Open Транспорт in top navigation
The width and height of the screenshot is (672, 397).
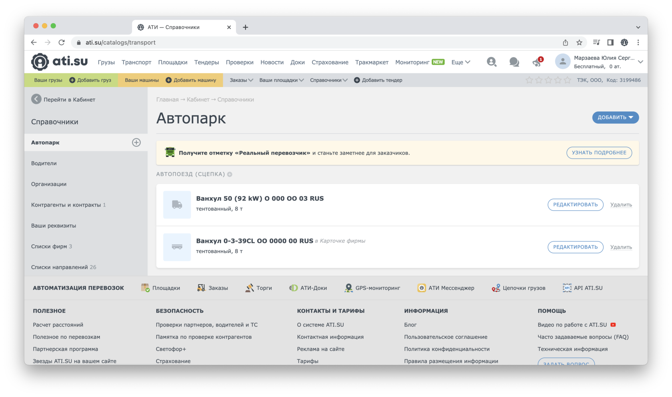[x=136, y=62]
